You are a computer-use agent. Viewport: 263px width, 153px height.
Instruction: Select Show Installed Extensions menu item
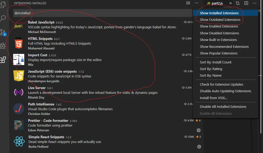[226, 13]
